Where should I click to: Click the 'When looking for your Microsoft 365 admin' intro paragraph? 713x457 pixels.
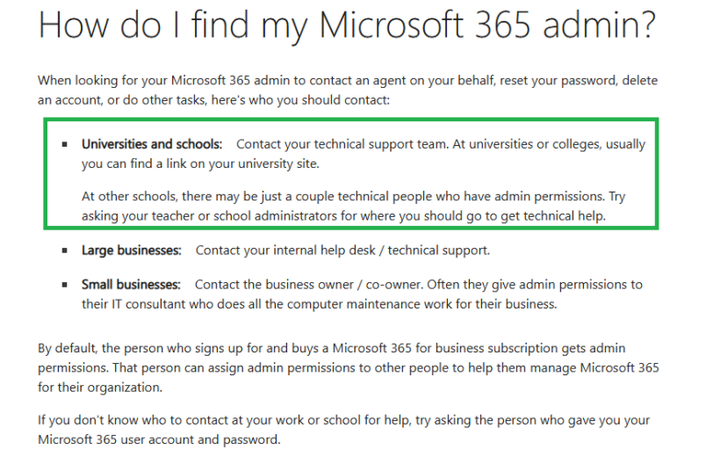[x=348, y=91]
